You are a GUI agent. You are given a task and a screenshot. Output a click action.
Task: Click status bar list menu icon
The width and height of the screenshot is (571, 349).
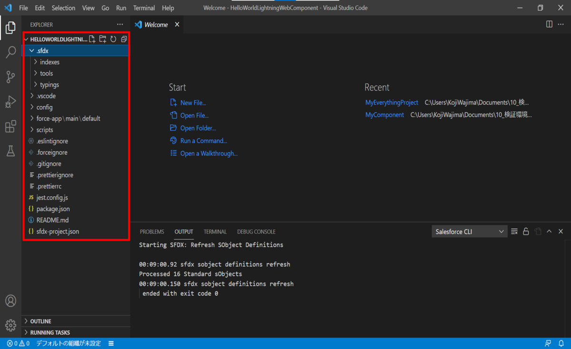click(111, 343)
